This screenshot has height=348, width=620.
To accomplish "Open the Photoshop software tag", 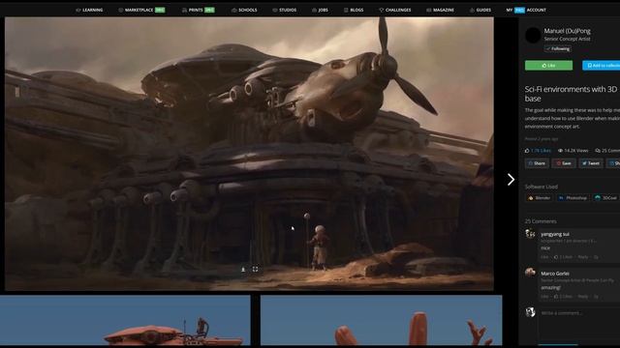I will (573, 198).
